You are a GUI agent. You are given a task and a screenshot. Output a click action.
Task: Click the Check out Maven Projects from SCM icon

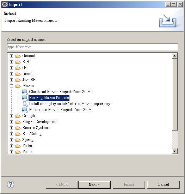click(25, 92)
